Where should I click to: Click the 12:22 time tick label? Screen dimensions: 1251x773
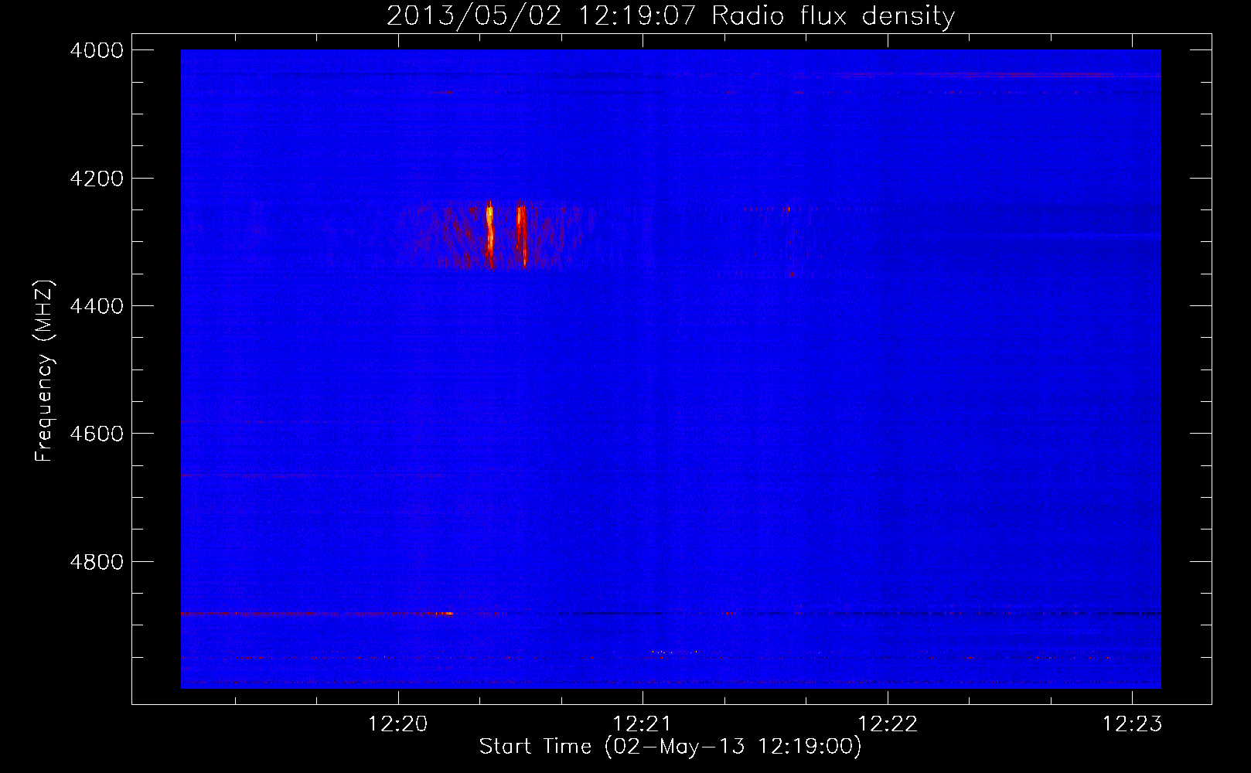click(888, 724)
